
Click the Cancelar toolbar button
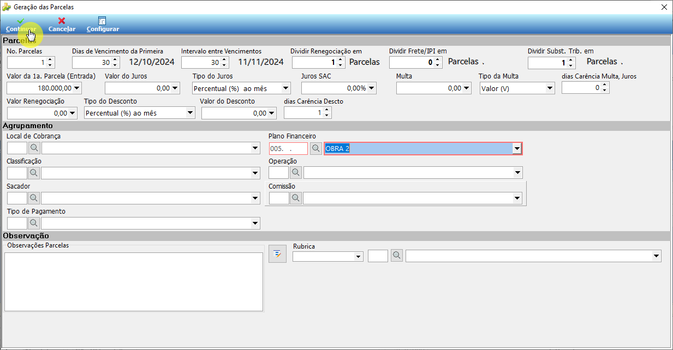[62, 25]
